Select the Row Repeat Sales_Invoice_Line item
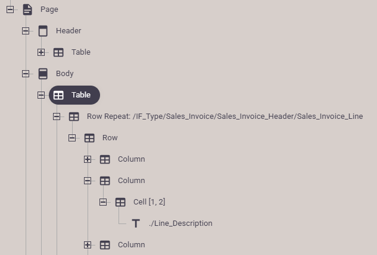Image resolution: width=377 pixels, height=255 pixels. pos(225,117)
